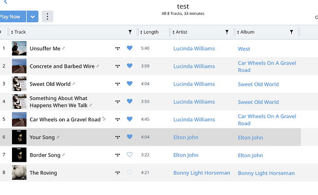Click the 'All 8 Tracks, 33 minutes' subtitle
This screenshot has height=195, width=318.
coord(183,13)
